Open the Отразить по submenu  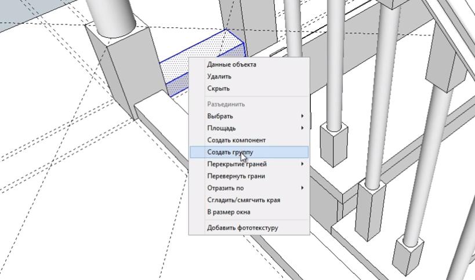coord(249,188)
